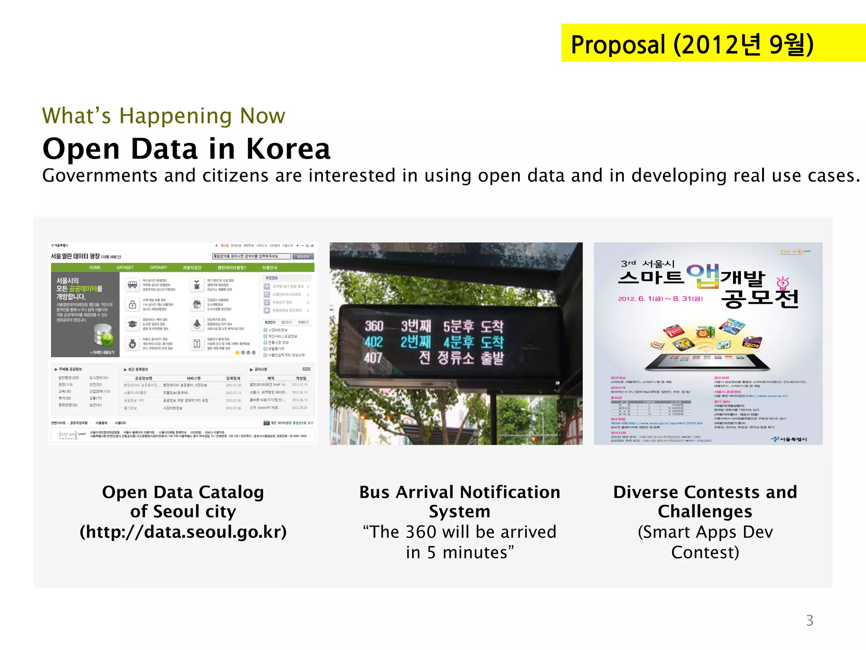
Task: Click into the integrated search text field
Action: 251,256
